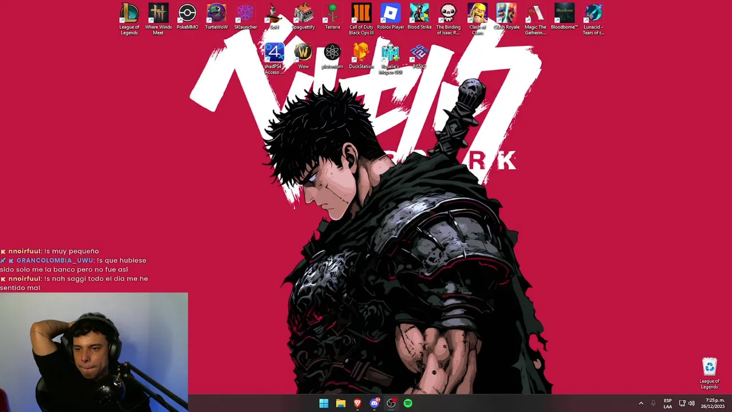Open the Terraria icon
Image resolution: width=732 pixels, height=412 pixels.
(x=332, y=17)
